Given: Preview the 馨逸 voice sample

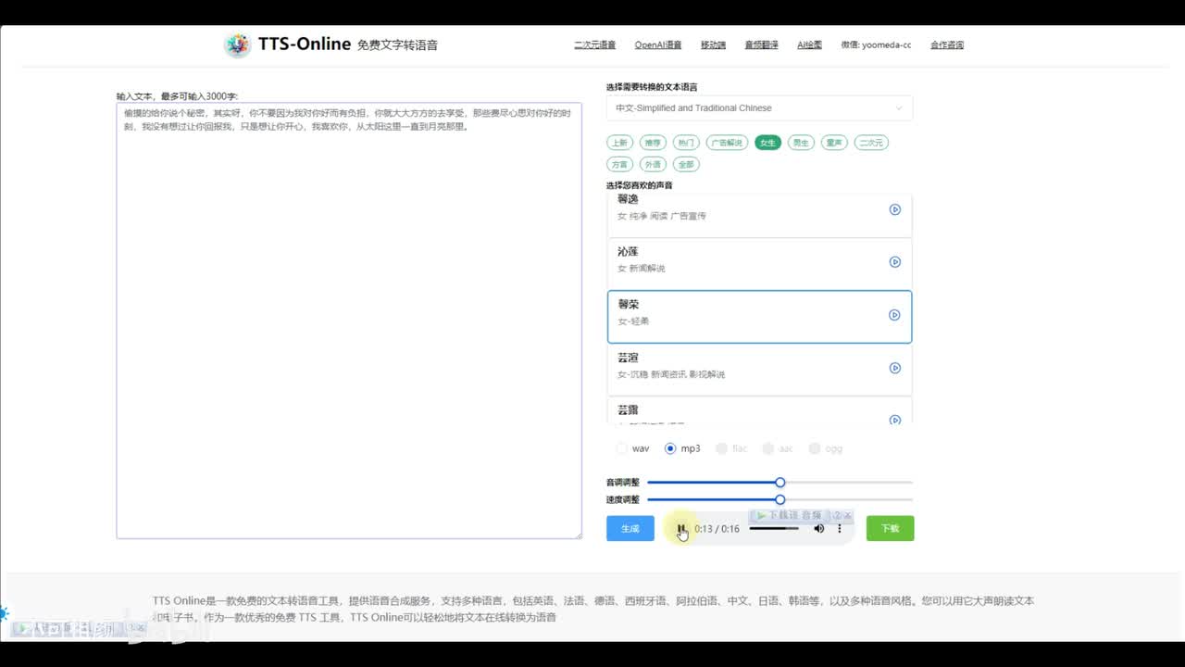Looking at the screenshot, I should [894, 209].
